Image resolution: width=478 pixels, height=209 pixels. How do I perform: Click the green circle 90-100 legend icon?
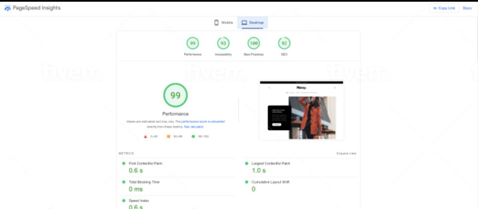point(193,136)
